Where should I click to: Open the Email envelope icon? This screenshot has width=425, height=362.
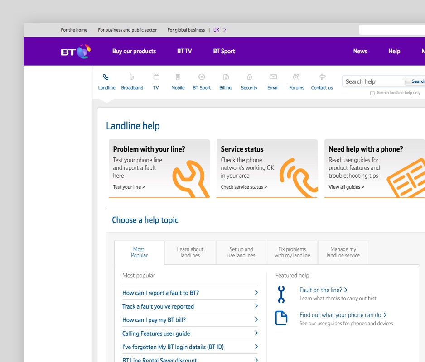tap(273, 77)
